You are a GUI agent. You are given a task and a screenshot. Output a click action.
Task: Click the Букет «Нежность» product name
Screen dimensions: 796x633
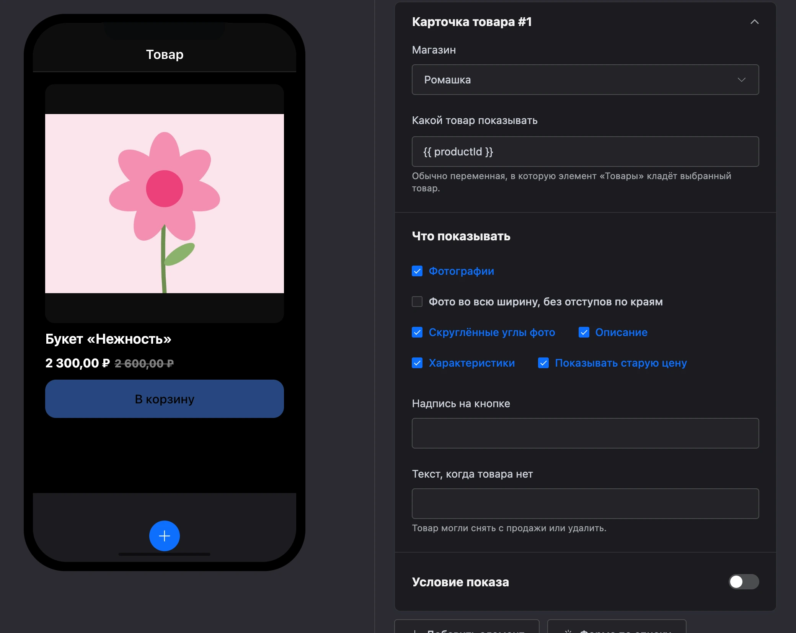(108, 339)
